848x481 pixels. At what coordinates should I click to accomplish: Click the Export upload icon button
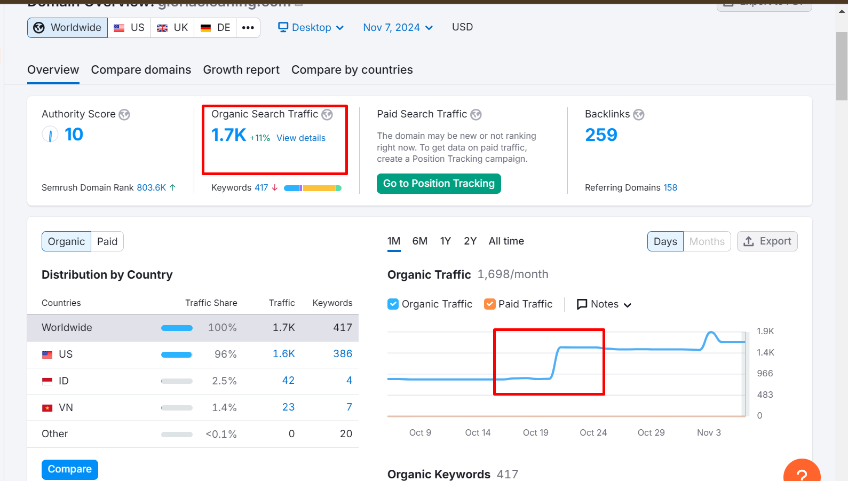(767, 241)
